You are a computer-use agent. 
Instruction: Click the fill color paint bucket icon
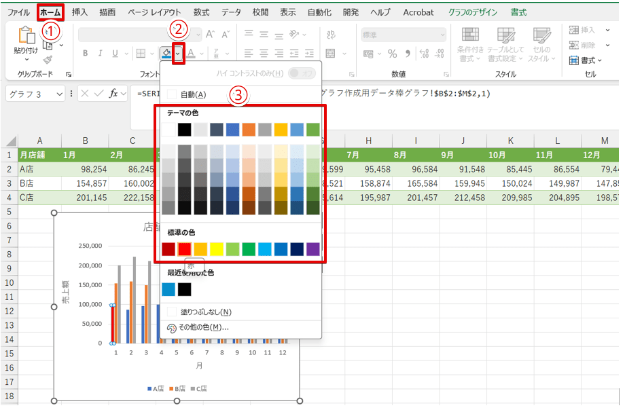166,54
